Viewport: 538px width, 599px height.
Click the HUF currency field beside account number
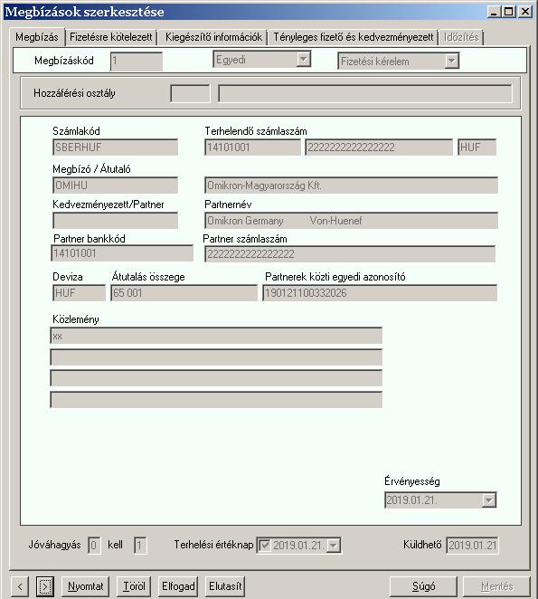point(477,147)
